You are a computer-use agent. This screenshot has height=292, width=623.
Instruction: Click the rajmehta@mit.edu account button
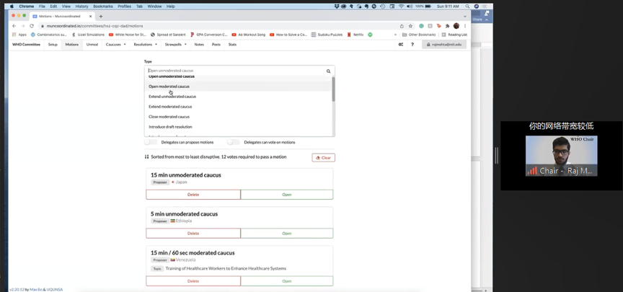[443, 45]
